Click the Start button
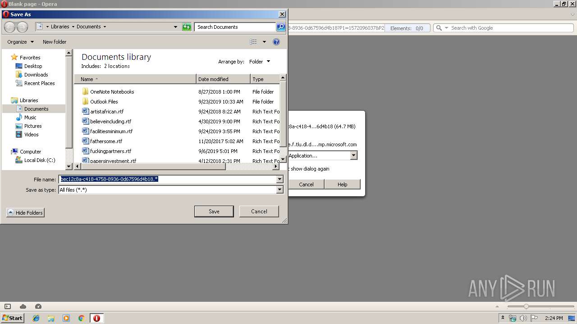This screenshot has width=577, height=324. coord(13,318)
